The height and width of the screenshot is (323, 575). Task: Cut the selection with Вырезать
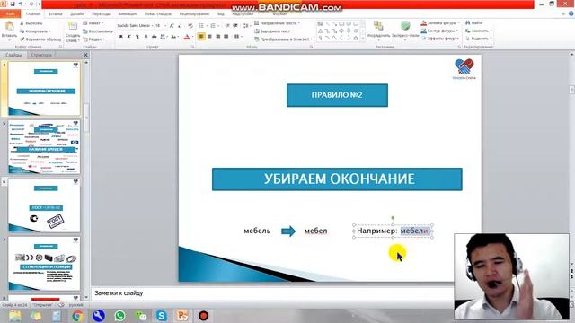[x=31, y=23]
